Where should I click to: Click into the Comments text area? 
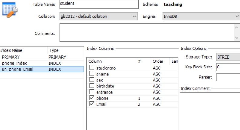tap(146, 33)
